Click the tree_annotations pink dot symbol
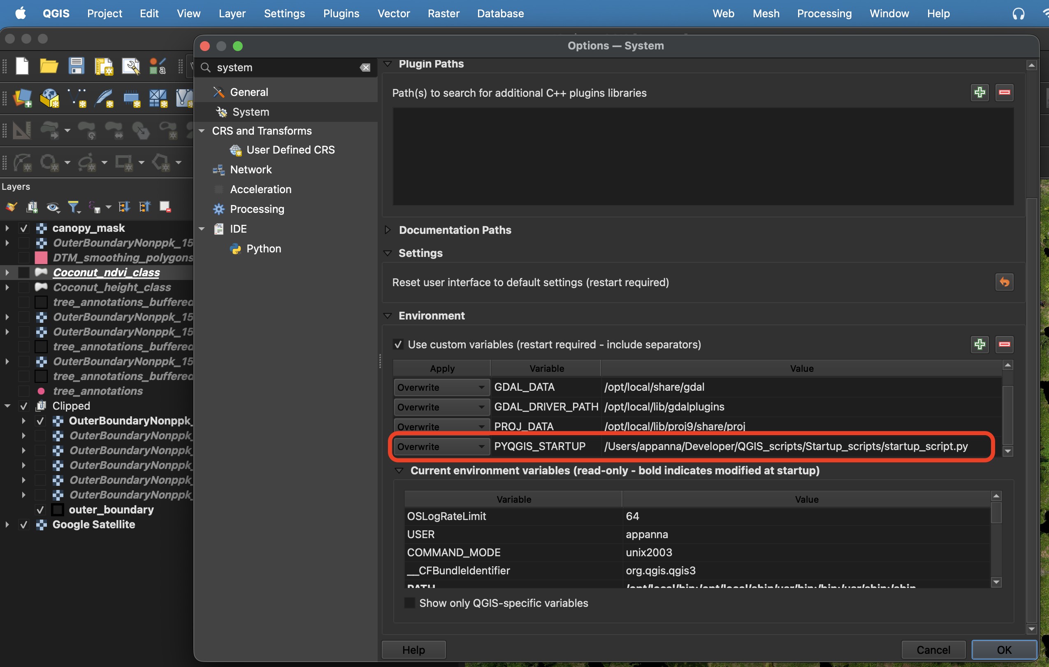The image size is (1049, 667). (41, 391)
